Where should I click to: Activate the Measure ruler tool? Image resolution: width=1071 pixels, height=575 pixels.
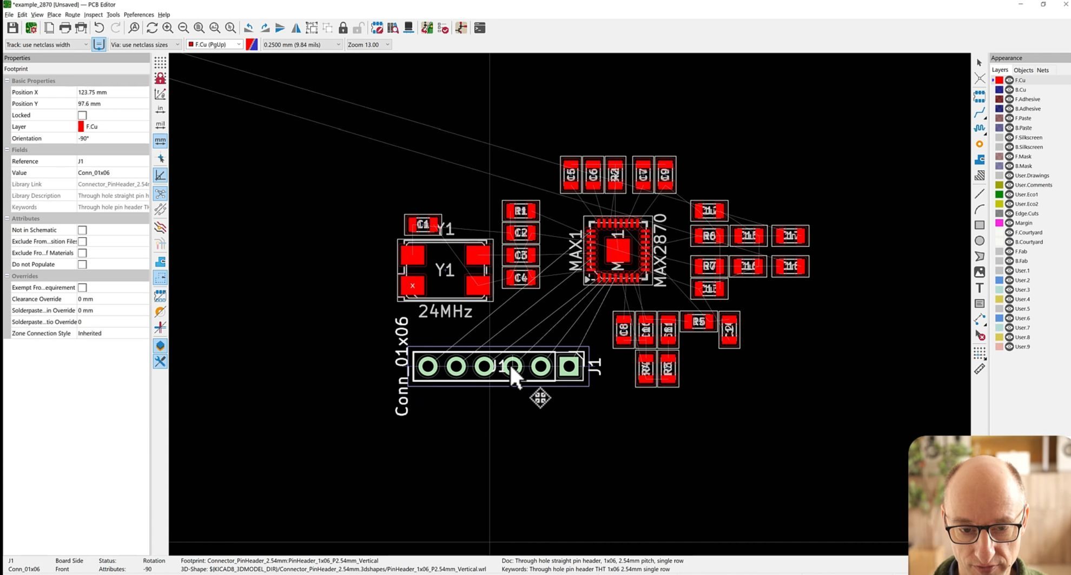[x=980, y=369]
